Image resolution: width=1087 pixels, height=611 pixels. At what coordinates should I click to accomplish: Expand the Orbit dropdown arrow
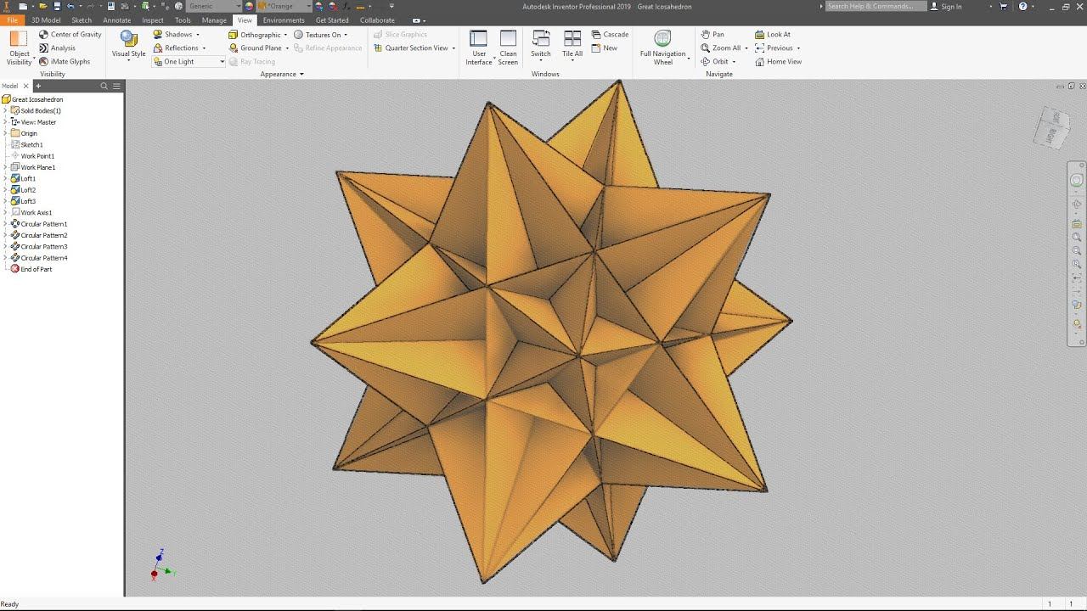coord(735,62)
